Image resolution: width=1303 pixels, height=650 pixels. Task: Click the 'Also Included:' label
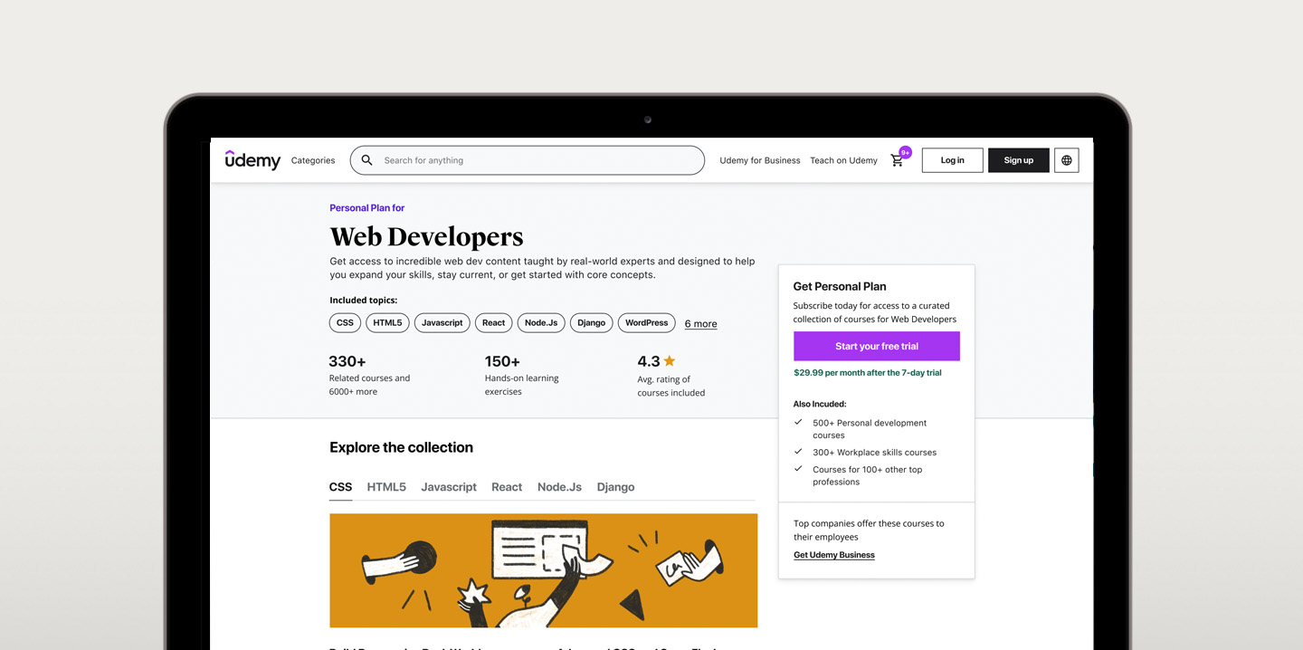pos(820,405)
